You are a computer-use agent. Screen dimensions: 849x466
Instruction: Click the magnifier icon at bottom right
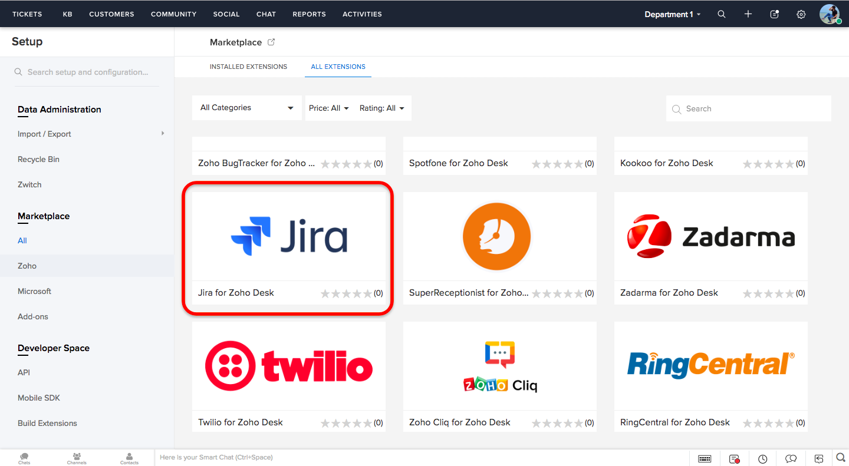click(841, 457)
